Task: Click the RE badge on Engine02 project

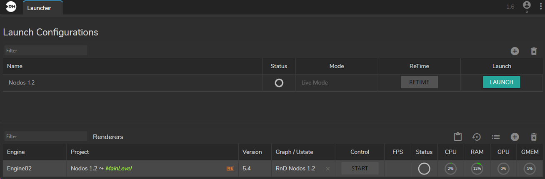Action: 230,169
